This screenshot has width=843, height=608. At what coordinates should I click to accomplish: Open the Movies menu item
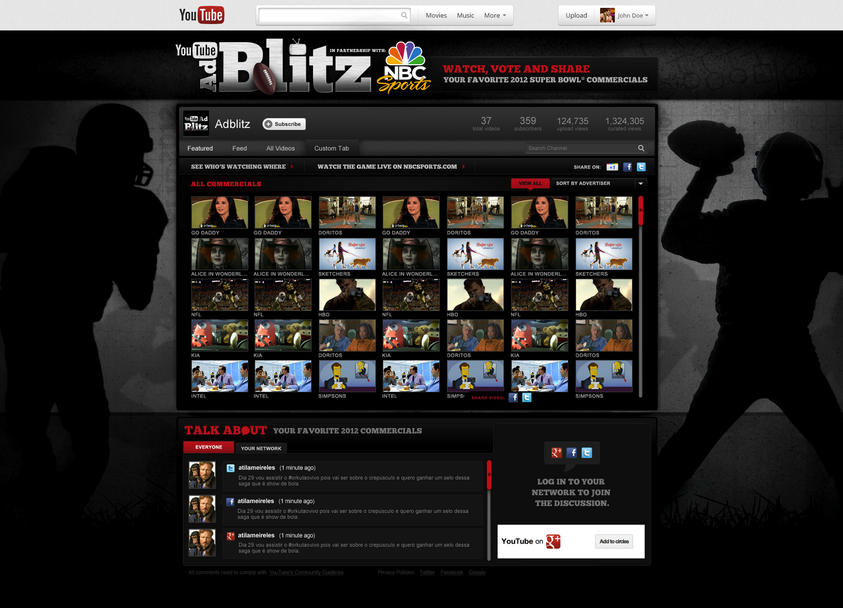coord(436,16)
